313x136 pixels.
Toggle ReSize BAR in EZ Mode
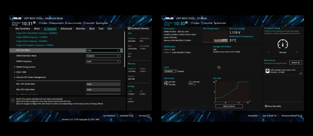(x=220, y=23)
